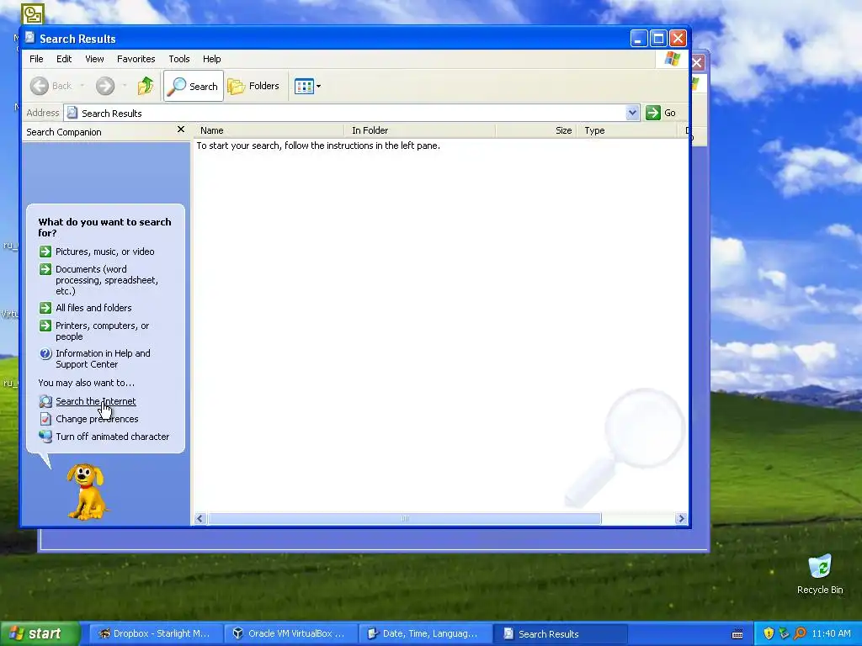The height and width of the screenshot is (646, 862).
Task: Maximize the Search Results window
Action: 658,39
